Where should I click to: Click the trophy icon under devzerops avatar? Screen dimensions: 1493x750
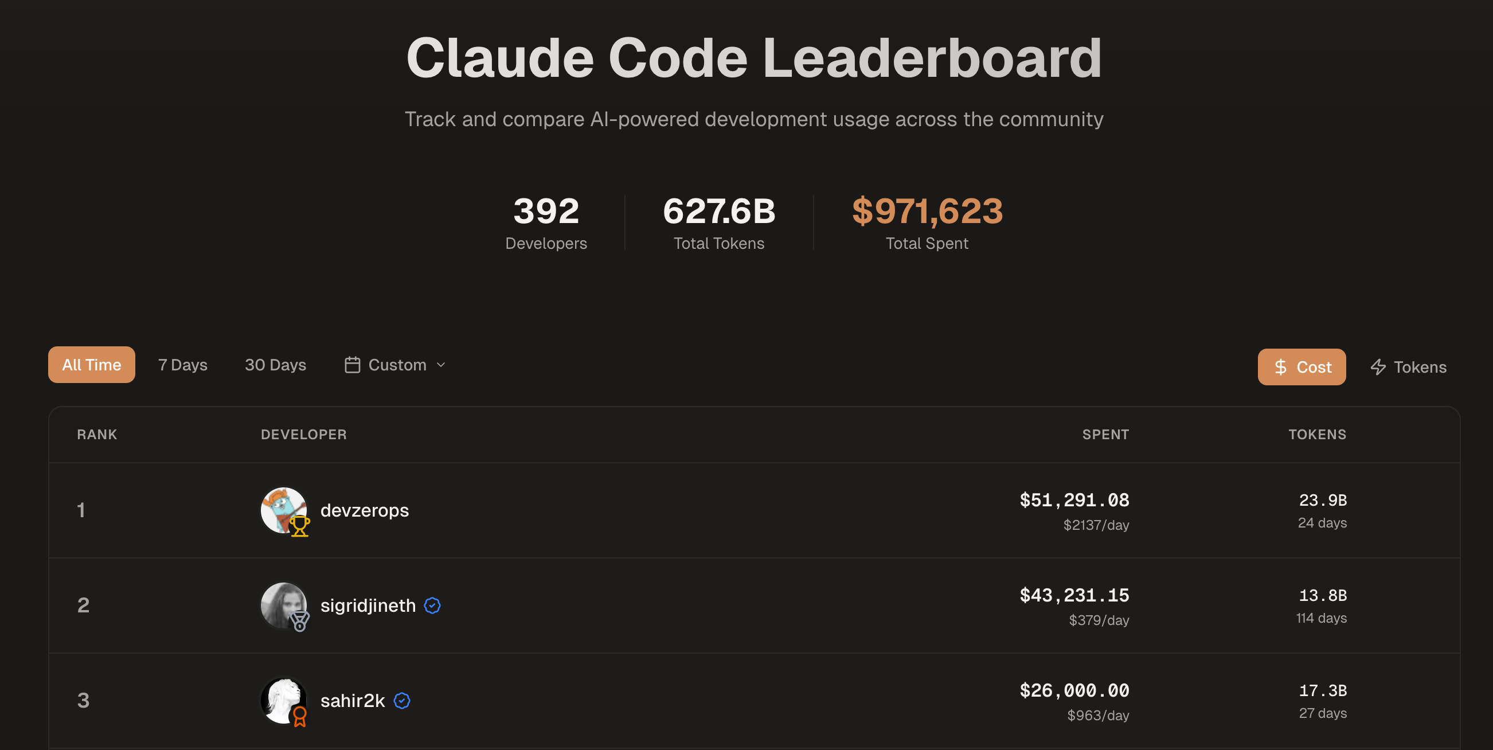pyautogui.click(x=300, y=528)
